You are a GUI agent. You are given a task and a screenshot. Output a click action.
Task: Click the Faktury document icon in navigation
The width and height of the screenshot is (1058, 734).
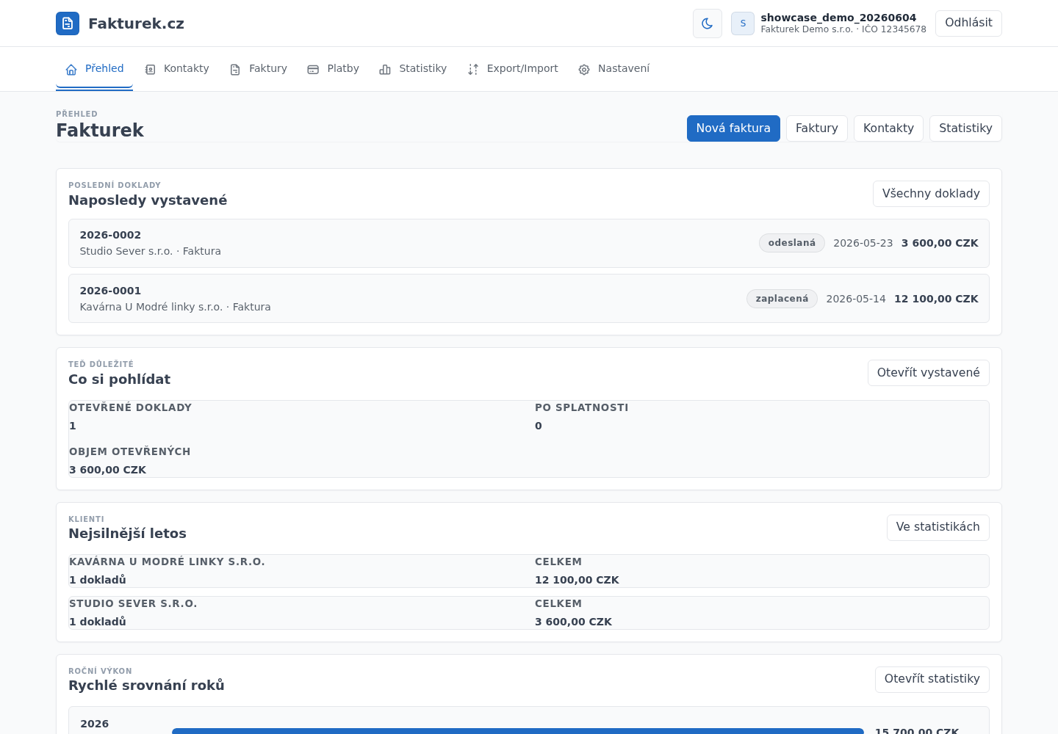coord(235,70)
